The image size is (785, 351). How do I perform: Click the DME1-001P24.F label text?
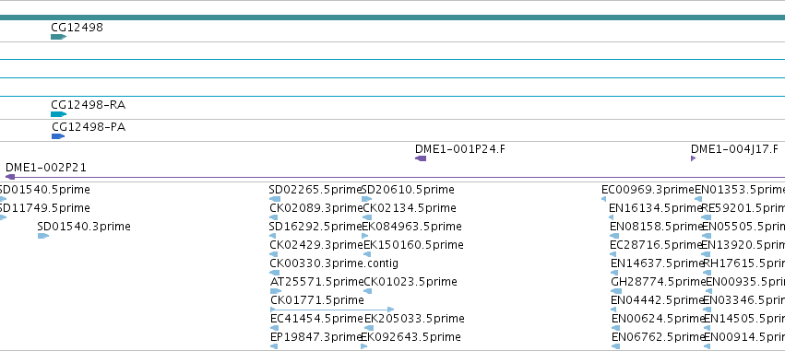point(460,149)
